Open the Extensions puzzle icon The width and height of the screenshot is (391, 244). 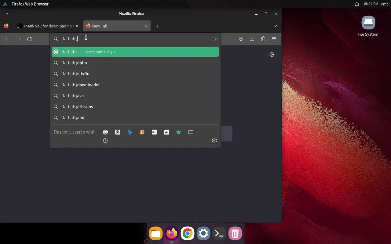point(263,39)
